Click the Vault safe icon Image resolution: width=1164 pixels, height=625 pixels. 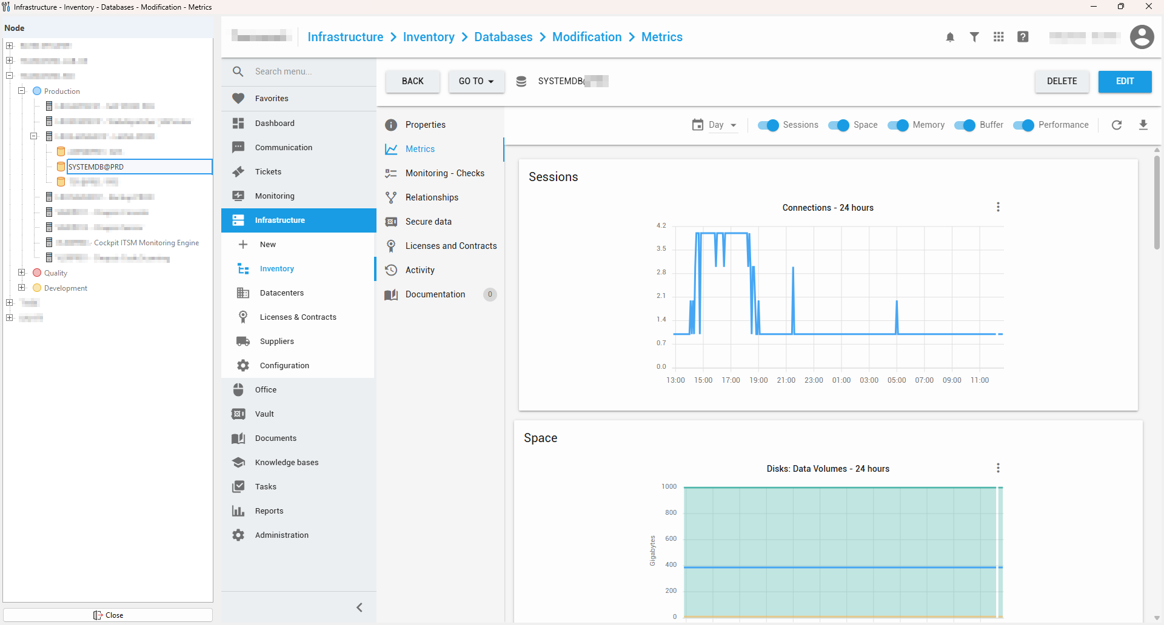point(238,414)
